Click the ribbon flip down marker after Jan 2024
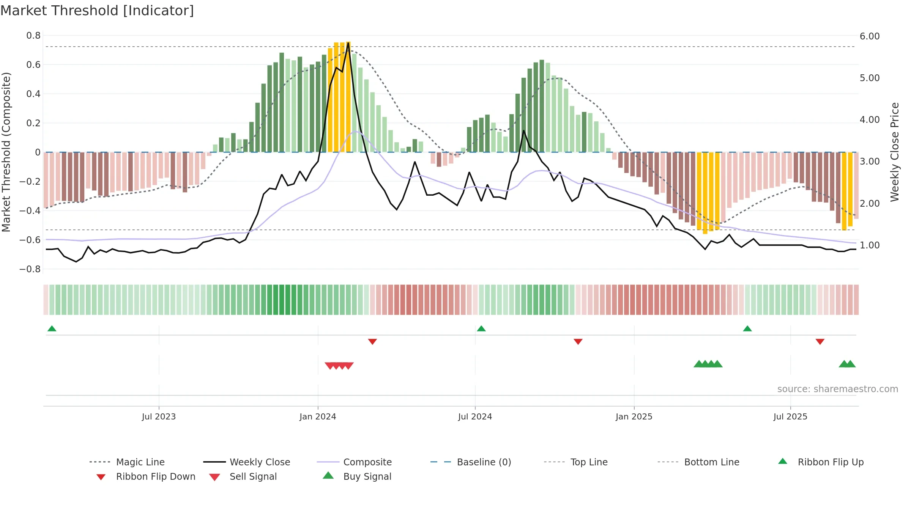The image size is (911, 512). [372, 342]
